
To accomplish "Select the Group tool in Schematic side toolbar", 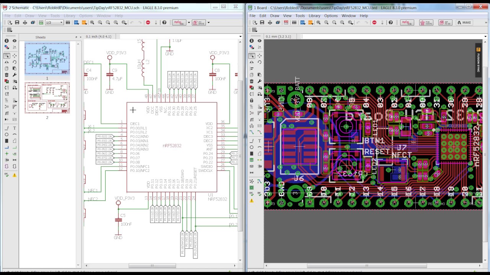I will click(x=7, y=56).
